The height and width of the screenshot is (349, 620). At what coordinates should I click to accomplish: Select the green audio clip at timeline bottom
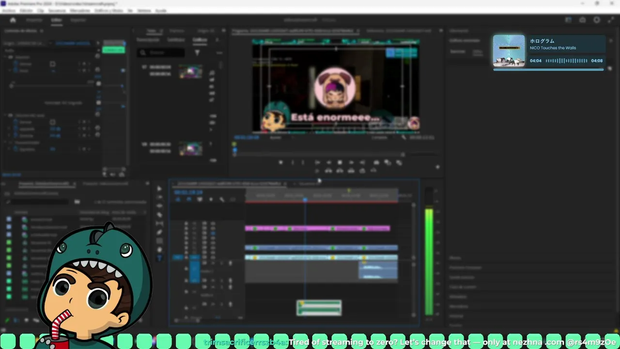[x=319, y=308]
